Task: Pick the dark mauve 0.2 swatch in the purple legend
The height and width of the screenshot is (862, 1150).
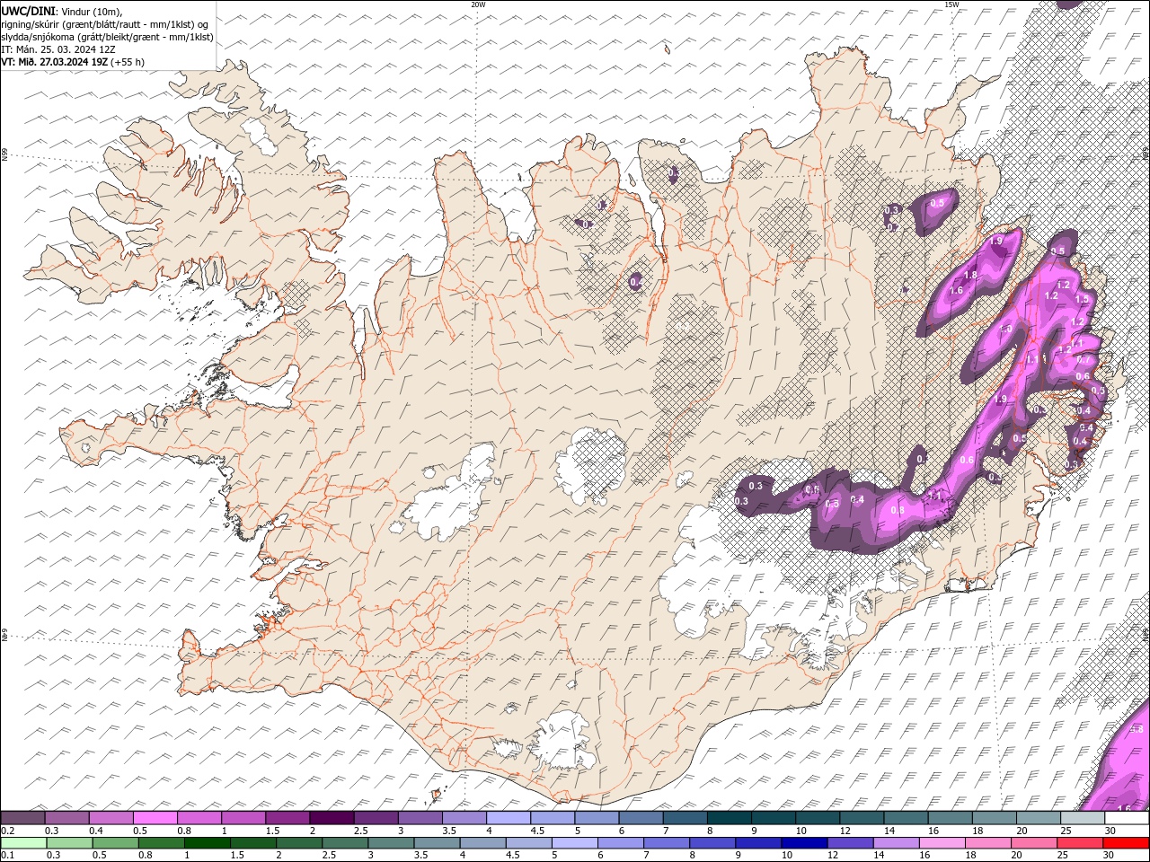Action: (x=22, y=817)
